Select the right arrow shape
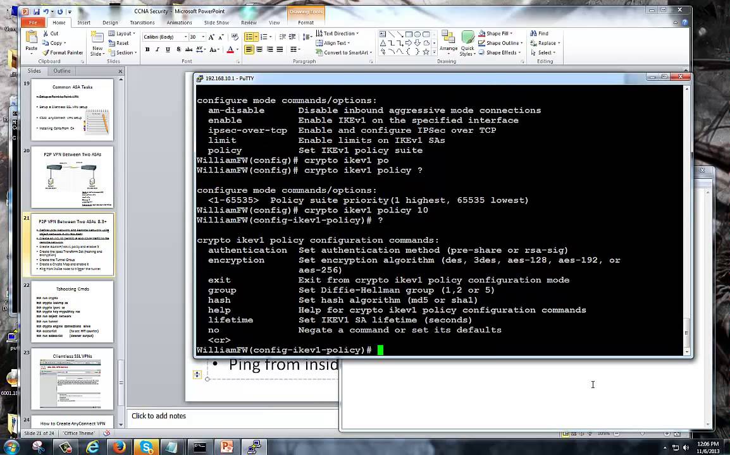The image size is (730, 455). coord(408,43)
